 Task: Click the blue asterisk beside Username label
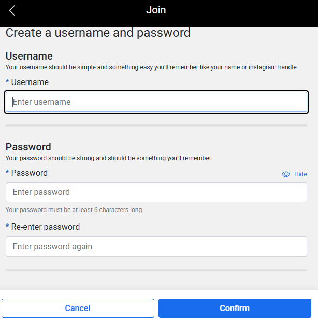point(7,81)
